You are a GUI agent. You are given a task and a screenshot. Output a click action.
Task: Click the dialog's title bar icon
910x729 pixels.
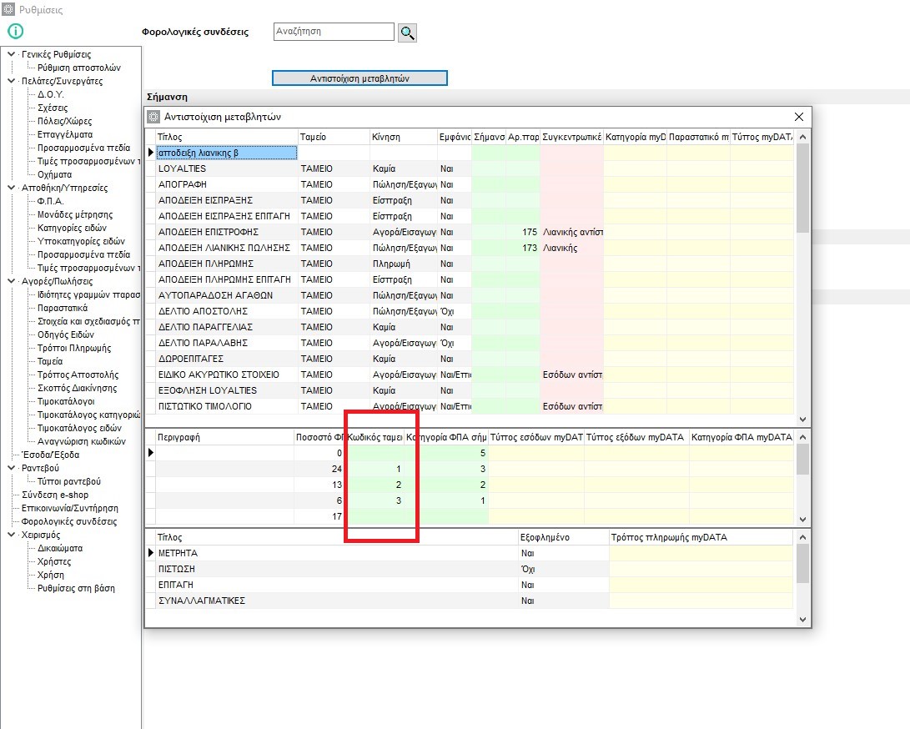click(153, 117)
